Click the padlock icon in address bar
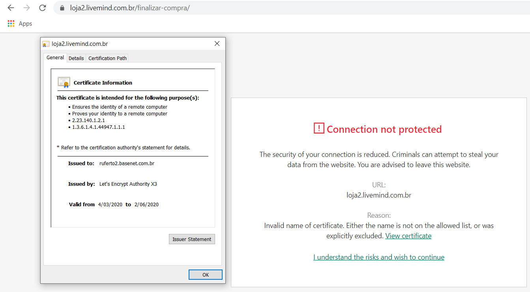Viewport: 530px width, 292px height. [62, 8]
